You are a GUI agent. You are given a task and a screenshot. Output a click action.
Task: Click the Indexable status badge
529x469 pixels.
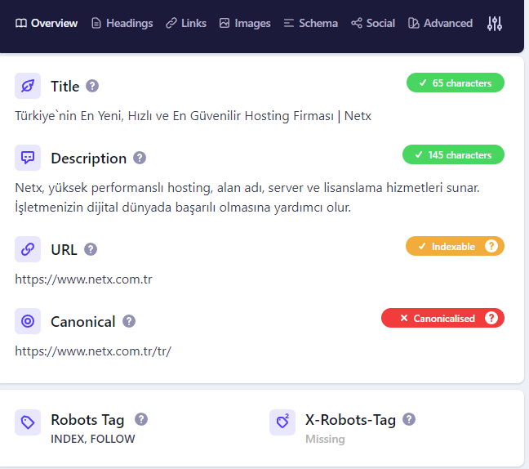click(x=455, y=246)
